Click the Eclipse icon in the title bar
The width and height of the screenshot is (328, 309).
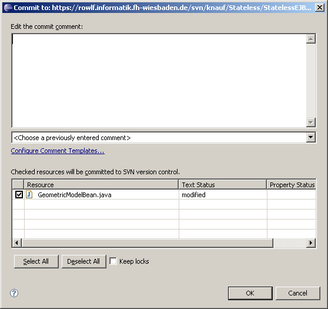8,8
